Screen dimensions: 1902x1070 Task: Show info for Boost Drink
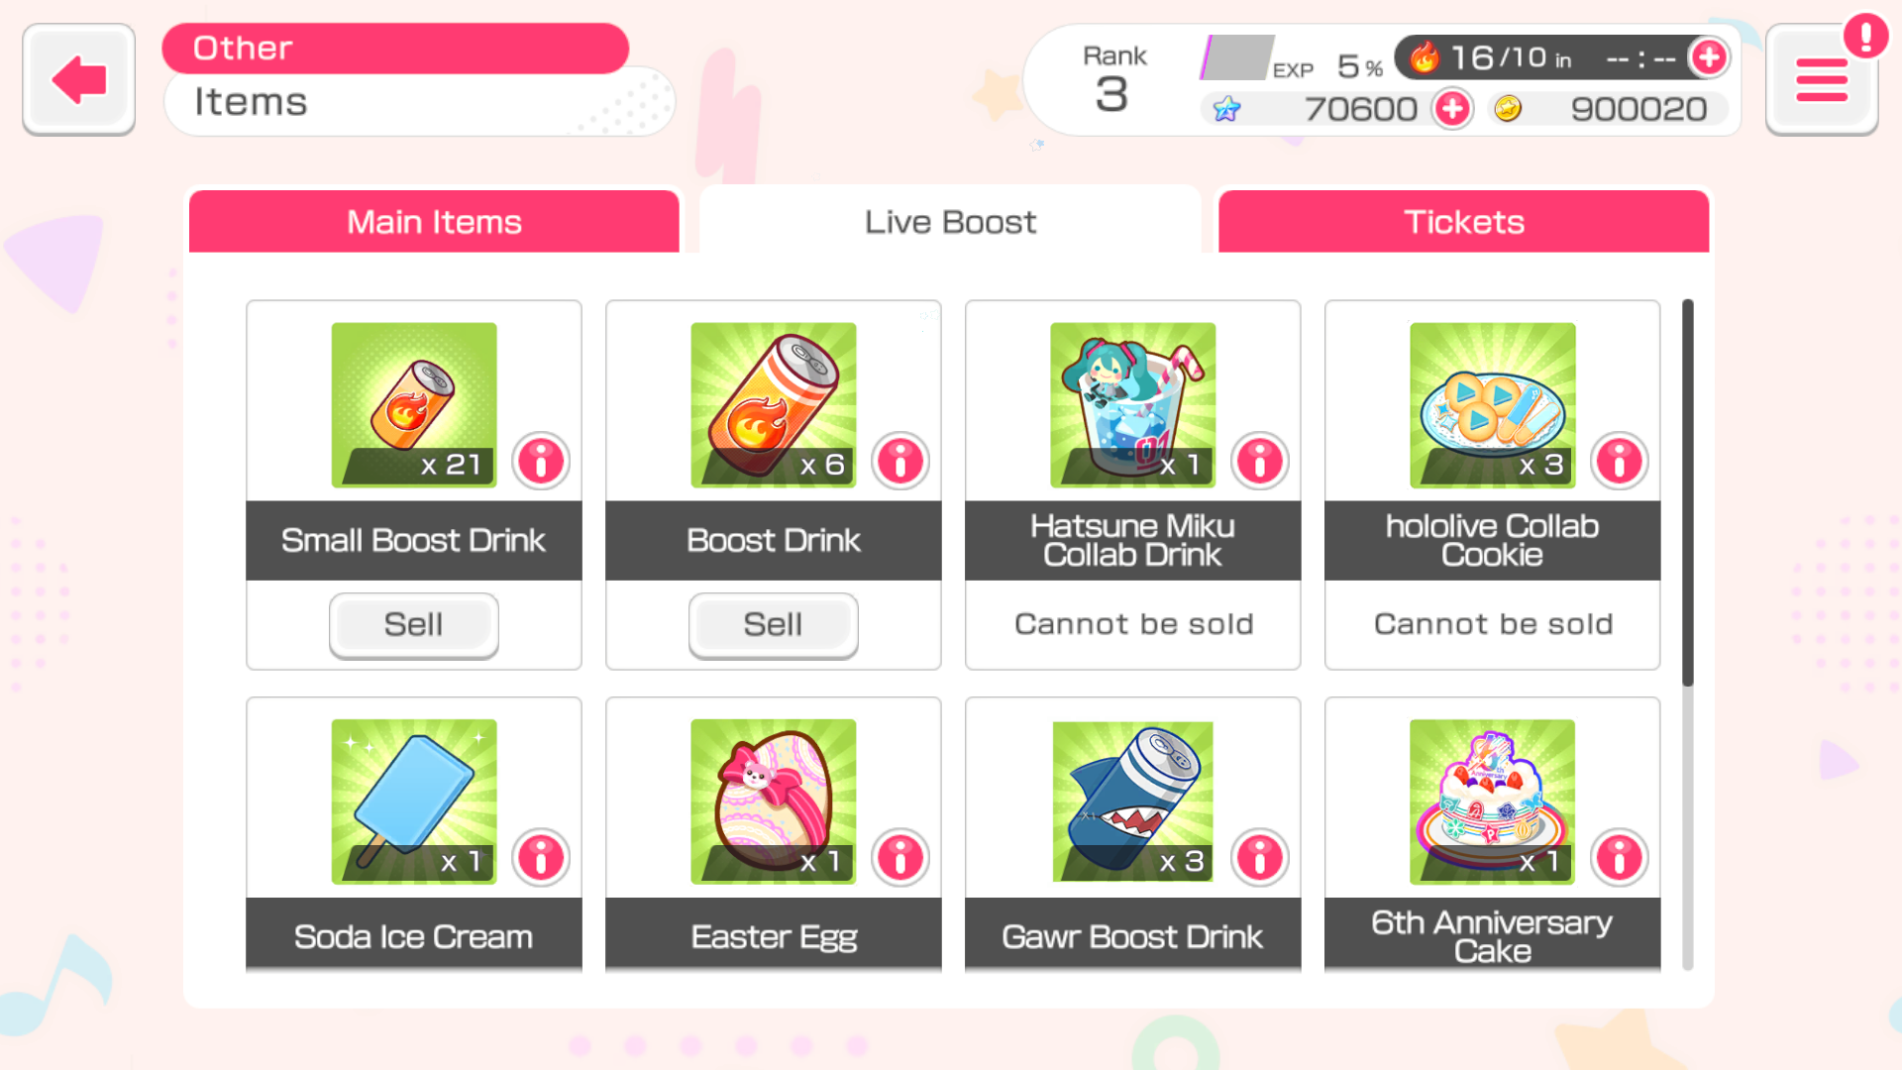point(900,462)
